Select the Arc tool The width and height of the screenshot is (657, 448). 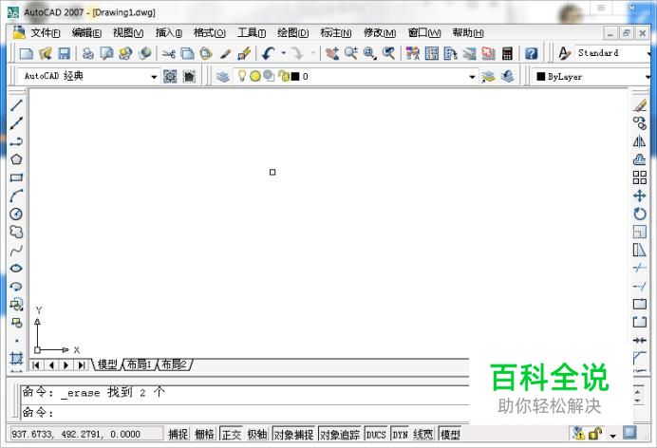pos(16,196)
